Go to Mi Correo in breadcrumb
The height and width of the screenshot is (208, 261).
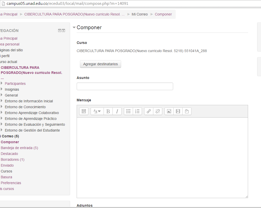(x=140, y=14)
